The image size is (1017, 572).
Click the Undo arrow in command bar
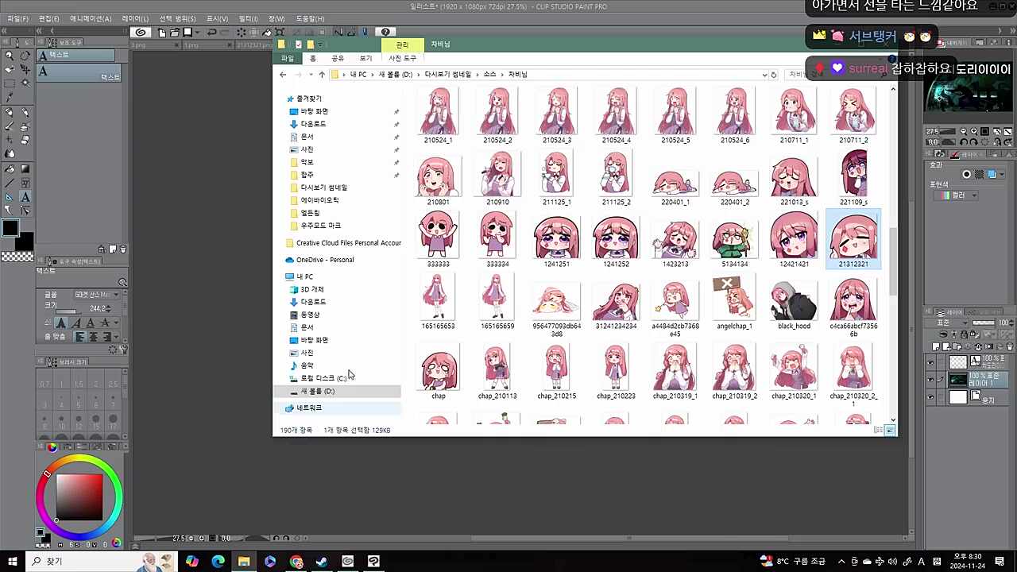pos(211,33)
